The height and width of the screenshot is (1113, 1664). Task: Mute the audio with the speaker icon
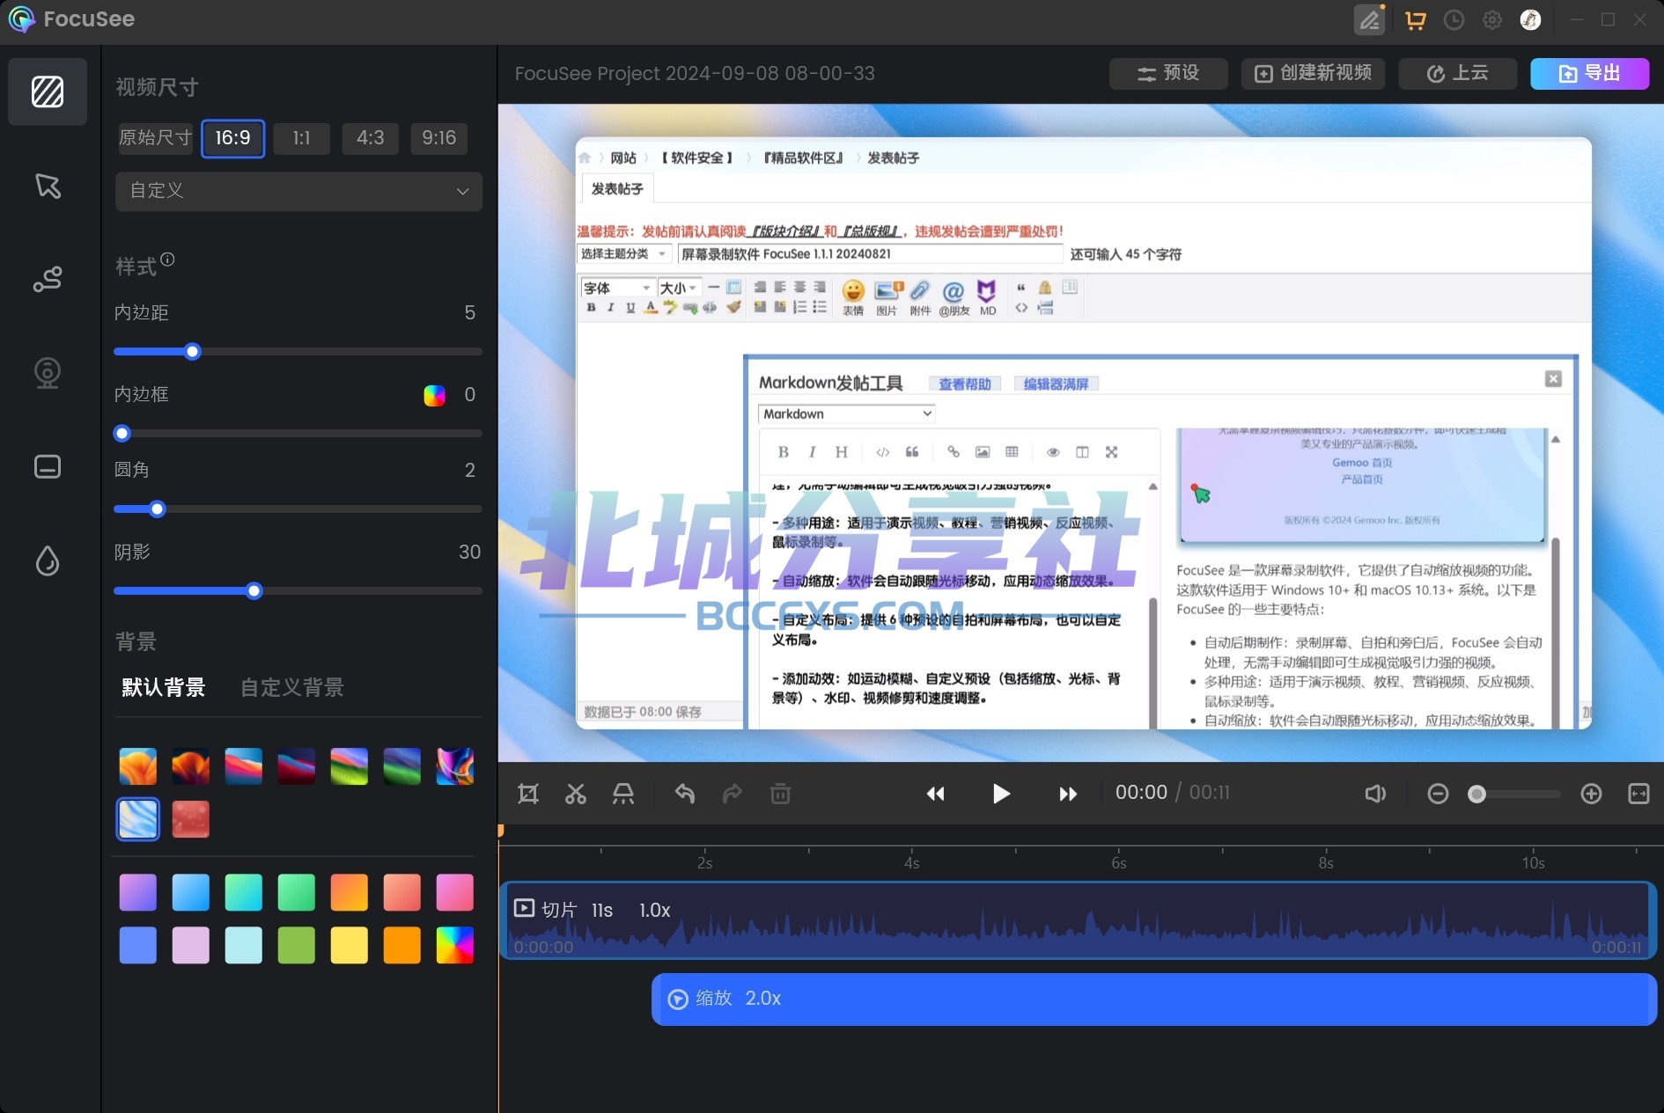[x=1375, y=794]
